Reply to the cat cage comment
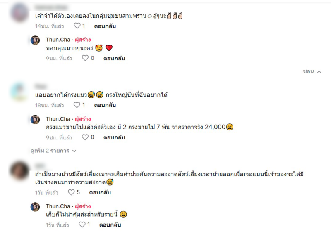Viewport: 331px width, 234px height. pos(105,105)
